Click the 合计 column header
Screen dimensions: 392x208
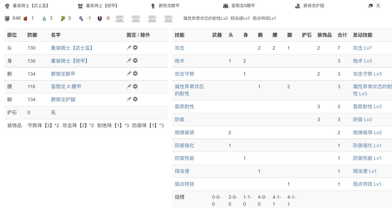coord(342,35)
